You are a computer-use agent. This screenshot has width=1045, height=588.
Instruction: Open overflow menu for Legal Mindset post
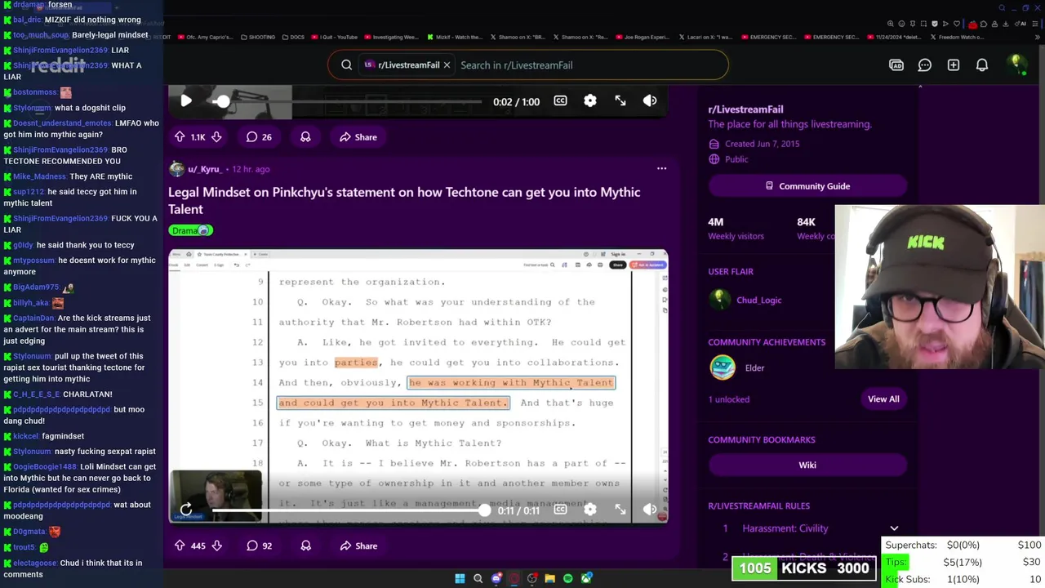661,169
